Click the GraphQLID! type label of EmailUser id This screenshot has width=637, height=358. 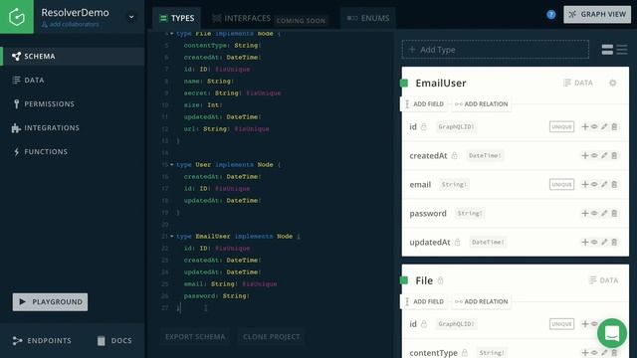click(x=456, y=126)
